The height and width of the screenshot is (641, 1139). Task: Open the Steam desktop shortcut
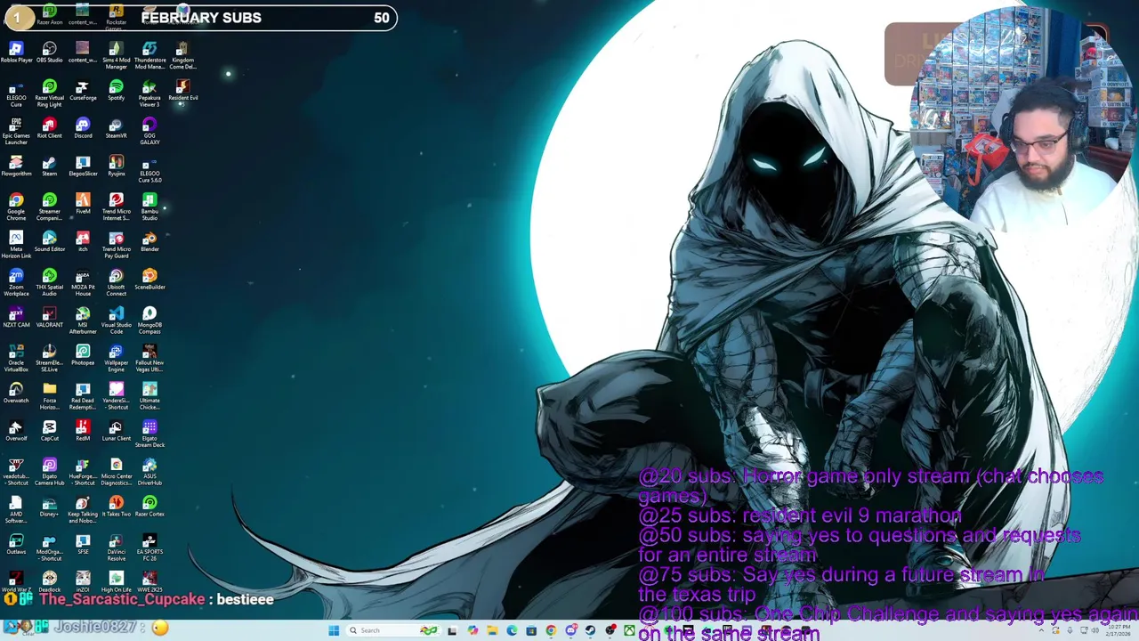pyautogui.click(x=49, y=166)
